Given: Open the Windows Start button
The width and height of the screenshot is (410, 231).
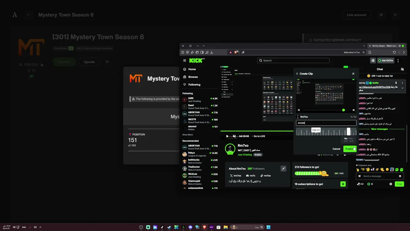Looking at the screenshot, I should (268, 227).
